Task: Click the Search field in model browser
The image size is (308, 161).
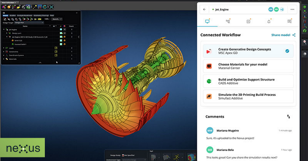Action: click(57, 19)
